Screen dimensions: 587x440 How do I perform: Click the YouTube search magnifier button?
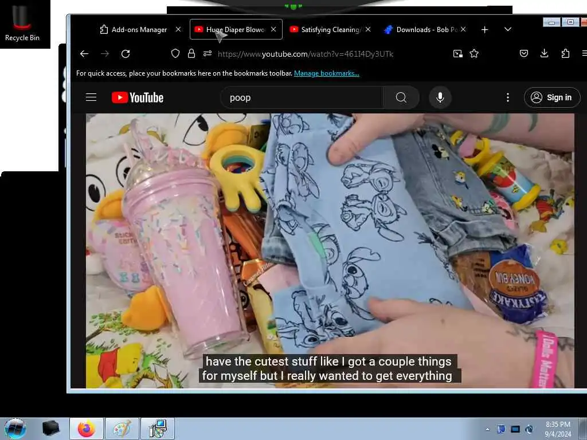(401, 97)
